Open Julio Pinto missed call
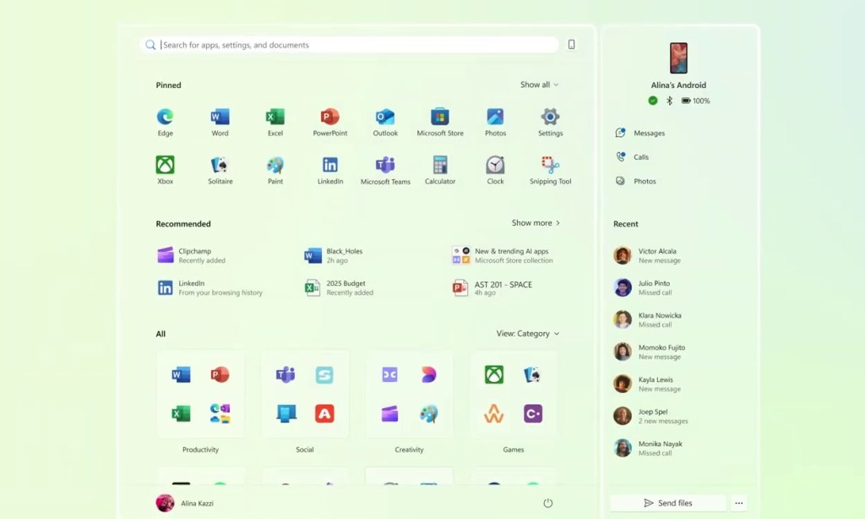865x519 pixels. 643,287
